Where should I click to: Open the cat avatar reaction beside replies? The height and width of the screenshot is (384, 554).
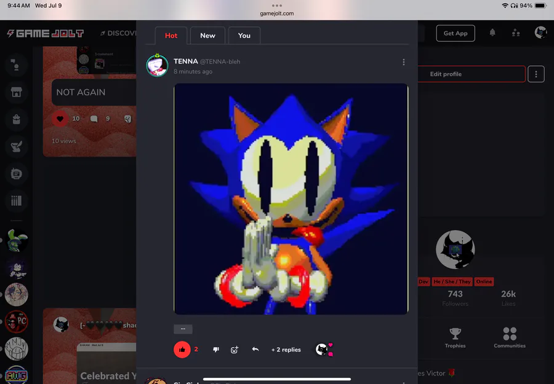[321, 350]
